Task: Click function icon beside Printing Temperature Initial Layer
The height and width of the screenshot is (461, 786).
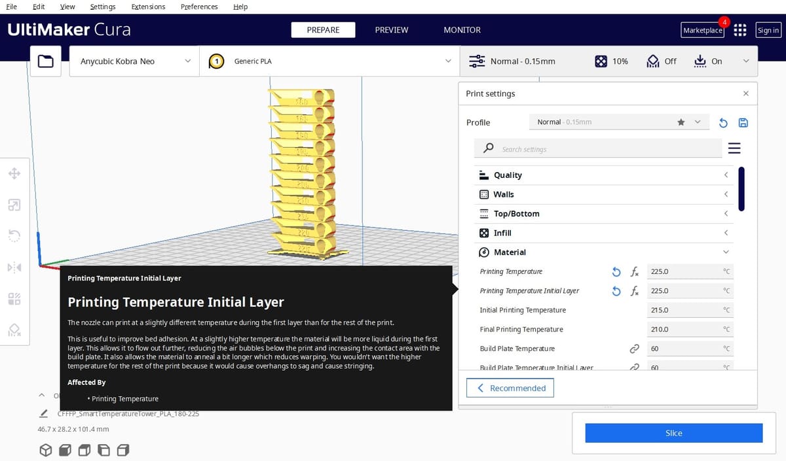Action: 634,291
